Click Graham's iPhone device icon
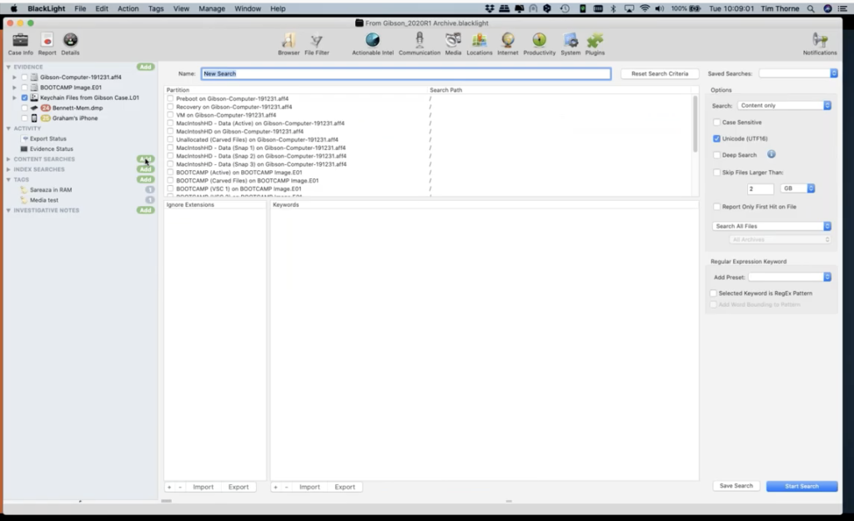The width and height of the screenshot is (854, 521). click(x=34, y=118)
